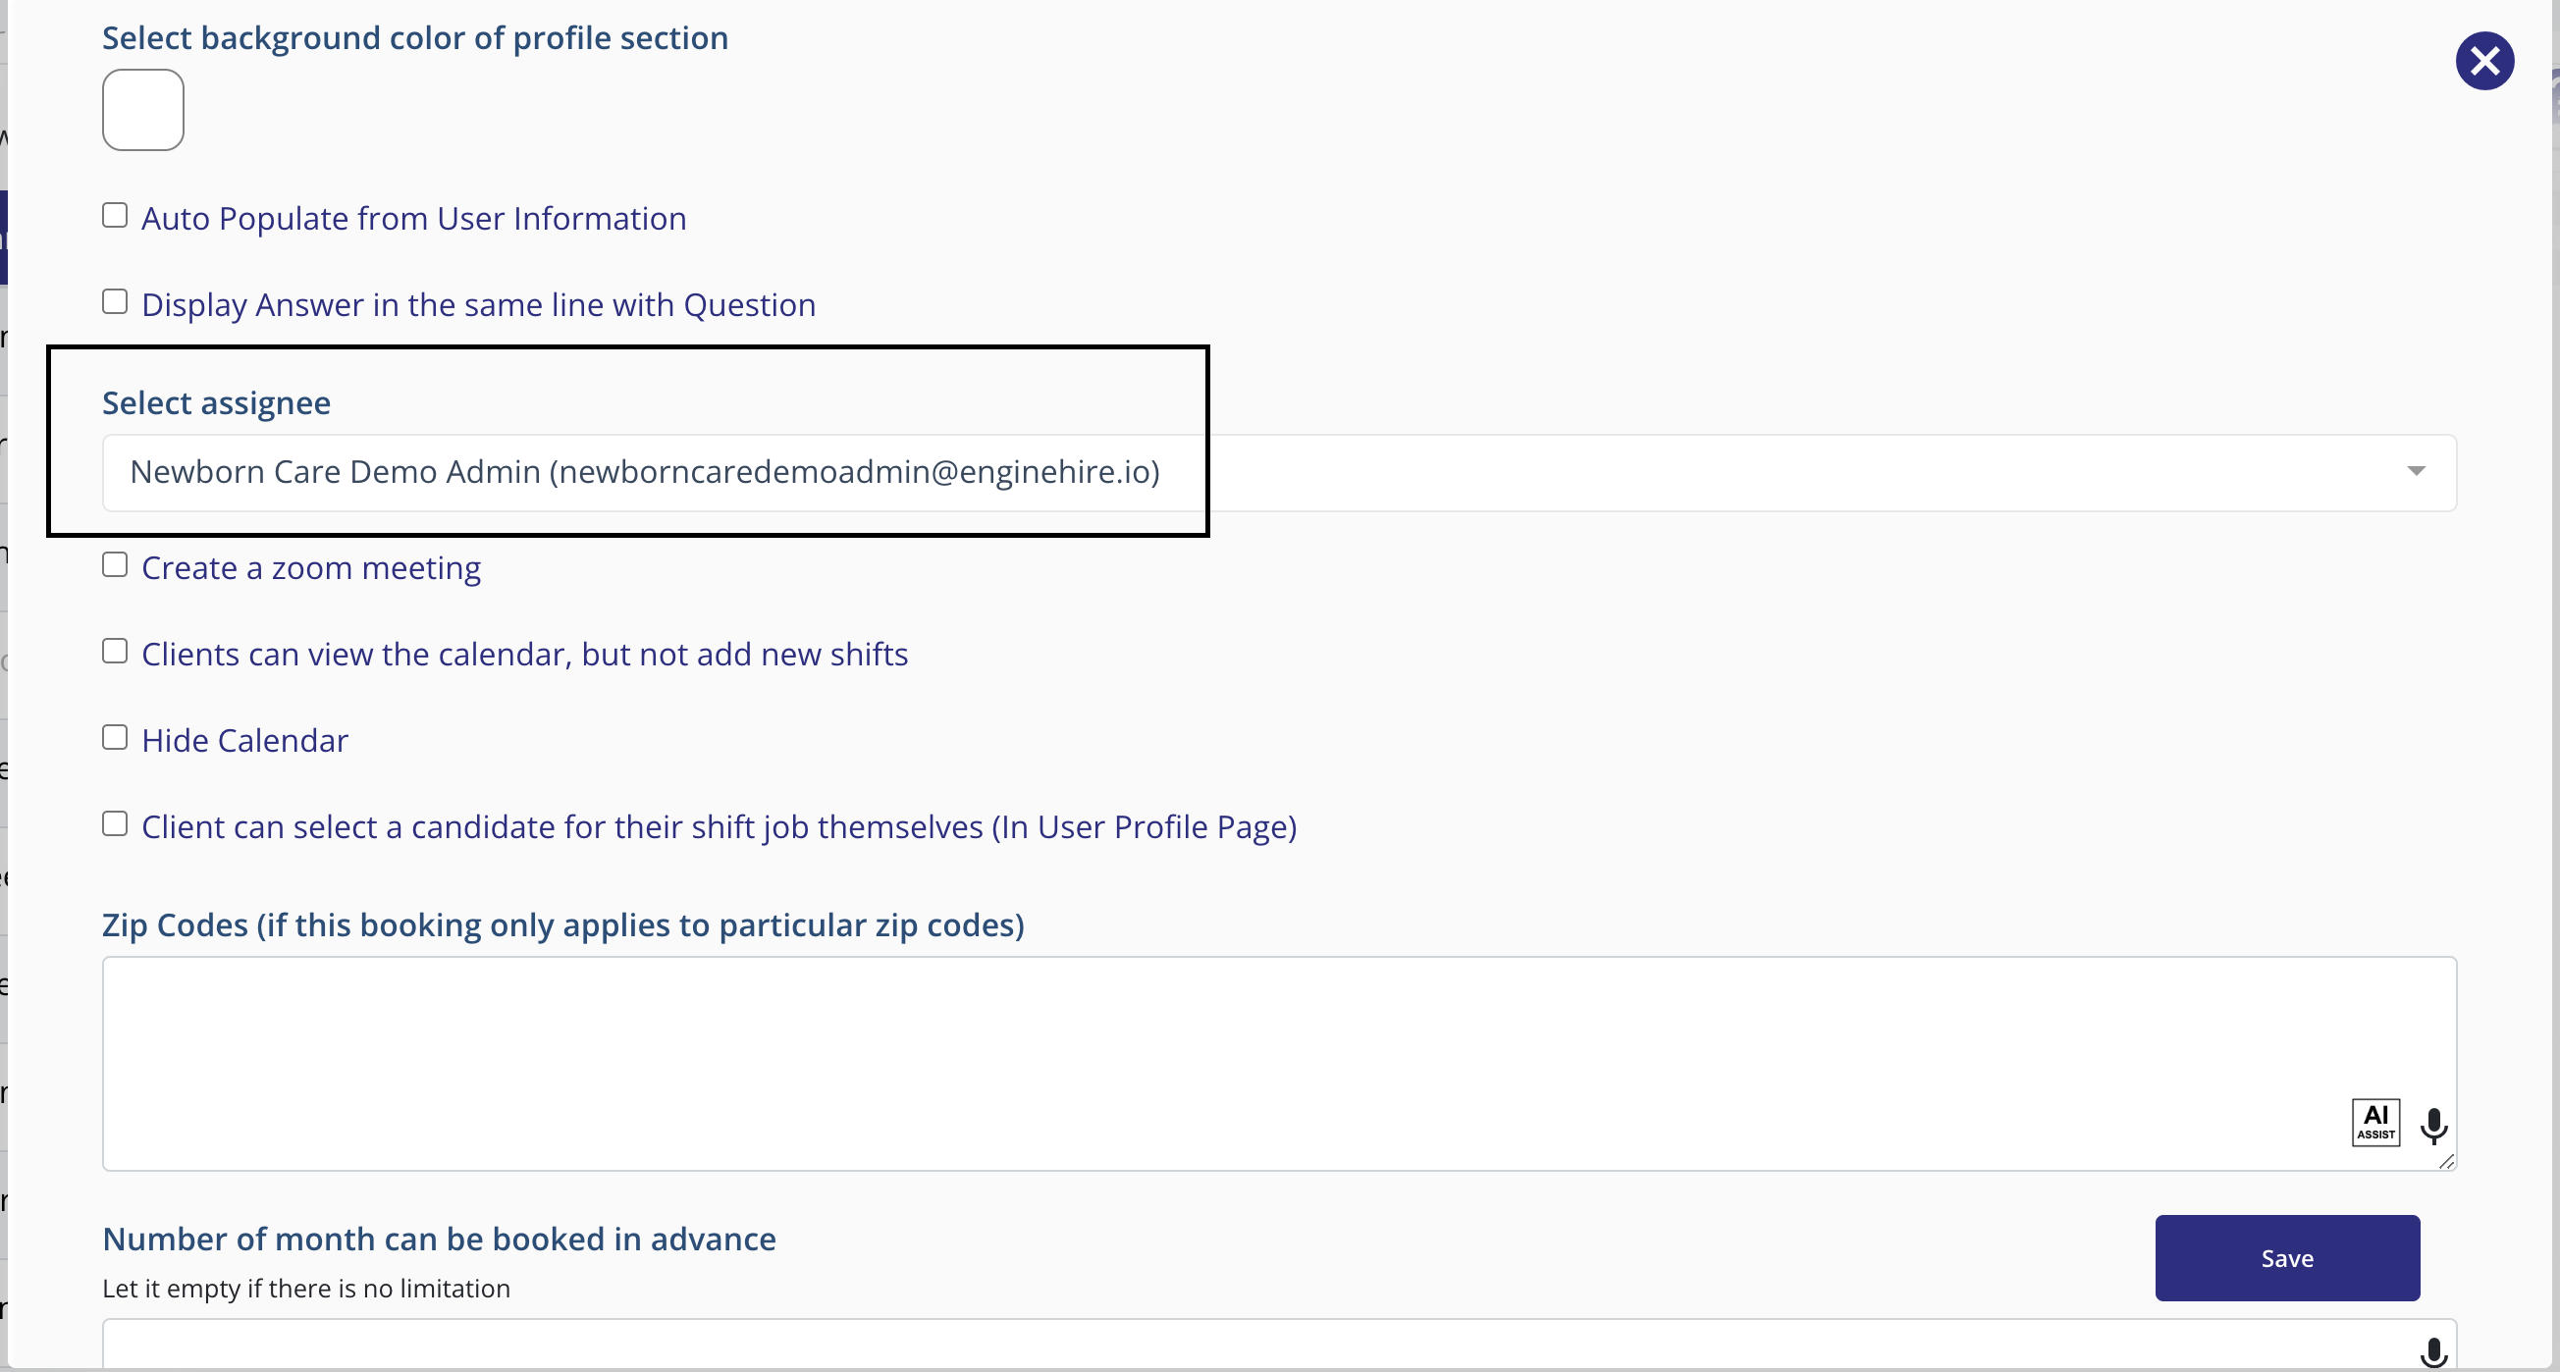Click 'Let it empty if there is no limitation' text
2560x1372 pixels.
pos(306,1288)
